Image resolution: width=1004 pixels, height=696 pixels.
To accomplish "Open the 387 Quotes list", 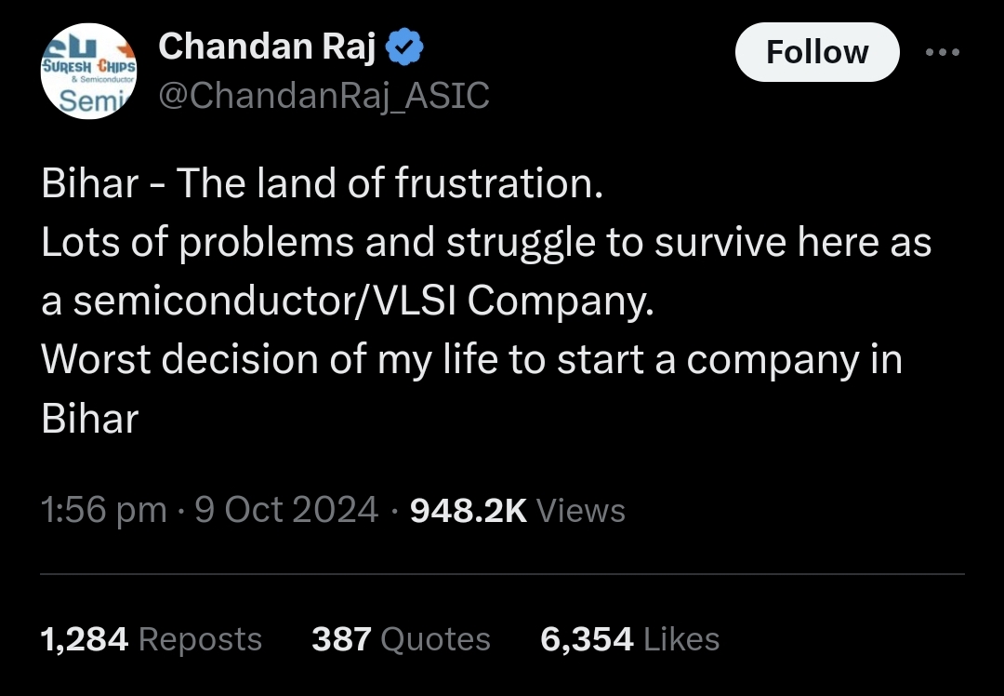I will click(x=401, y=639).
